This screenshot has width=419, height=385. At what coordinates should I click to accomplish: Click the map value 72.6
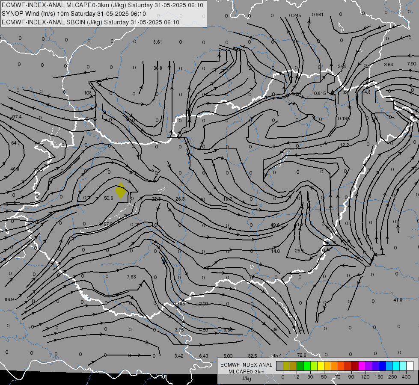tap(301, 355)
